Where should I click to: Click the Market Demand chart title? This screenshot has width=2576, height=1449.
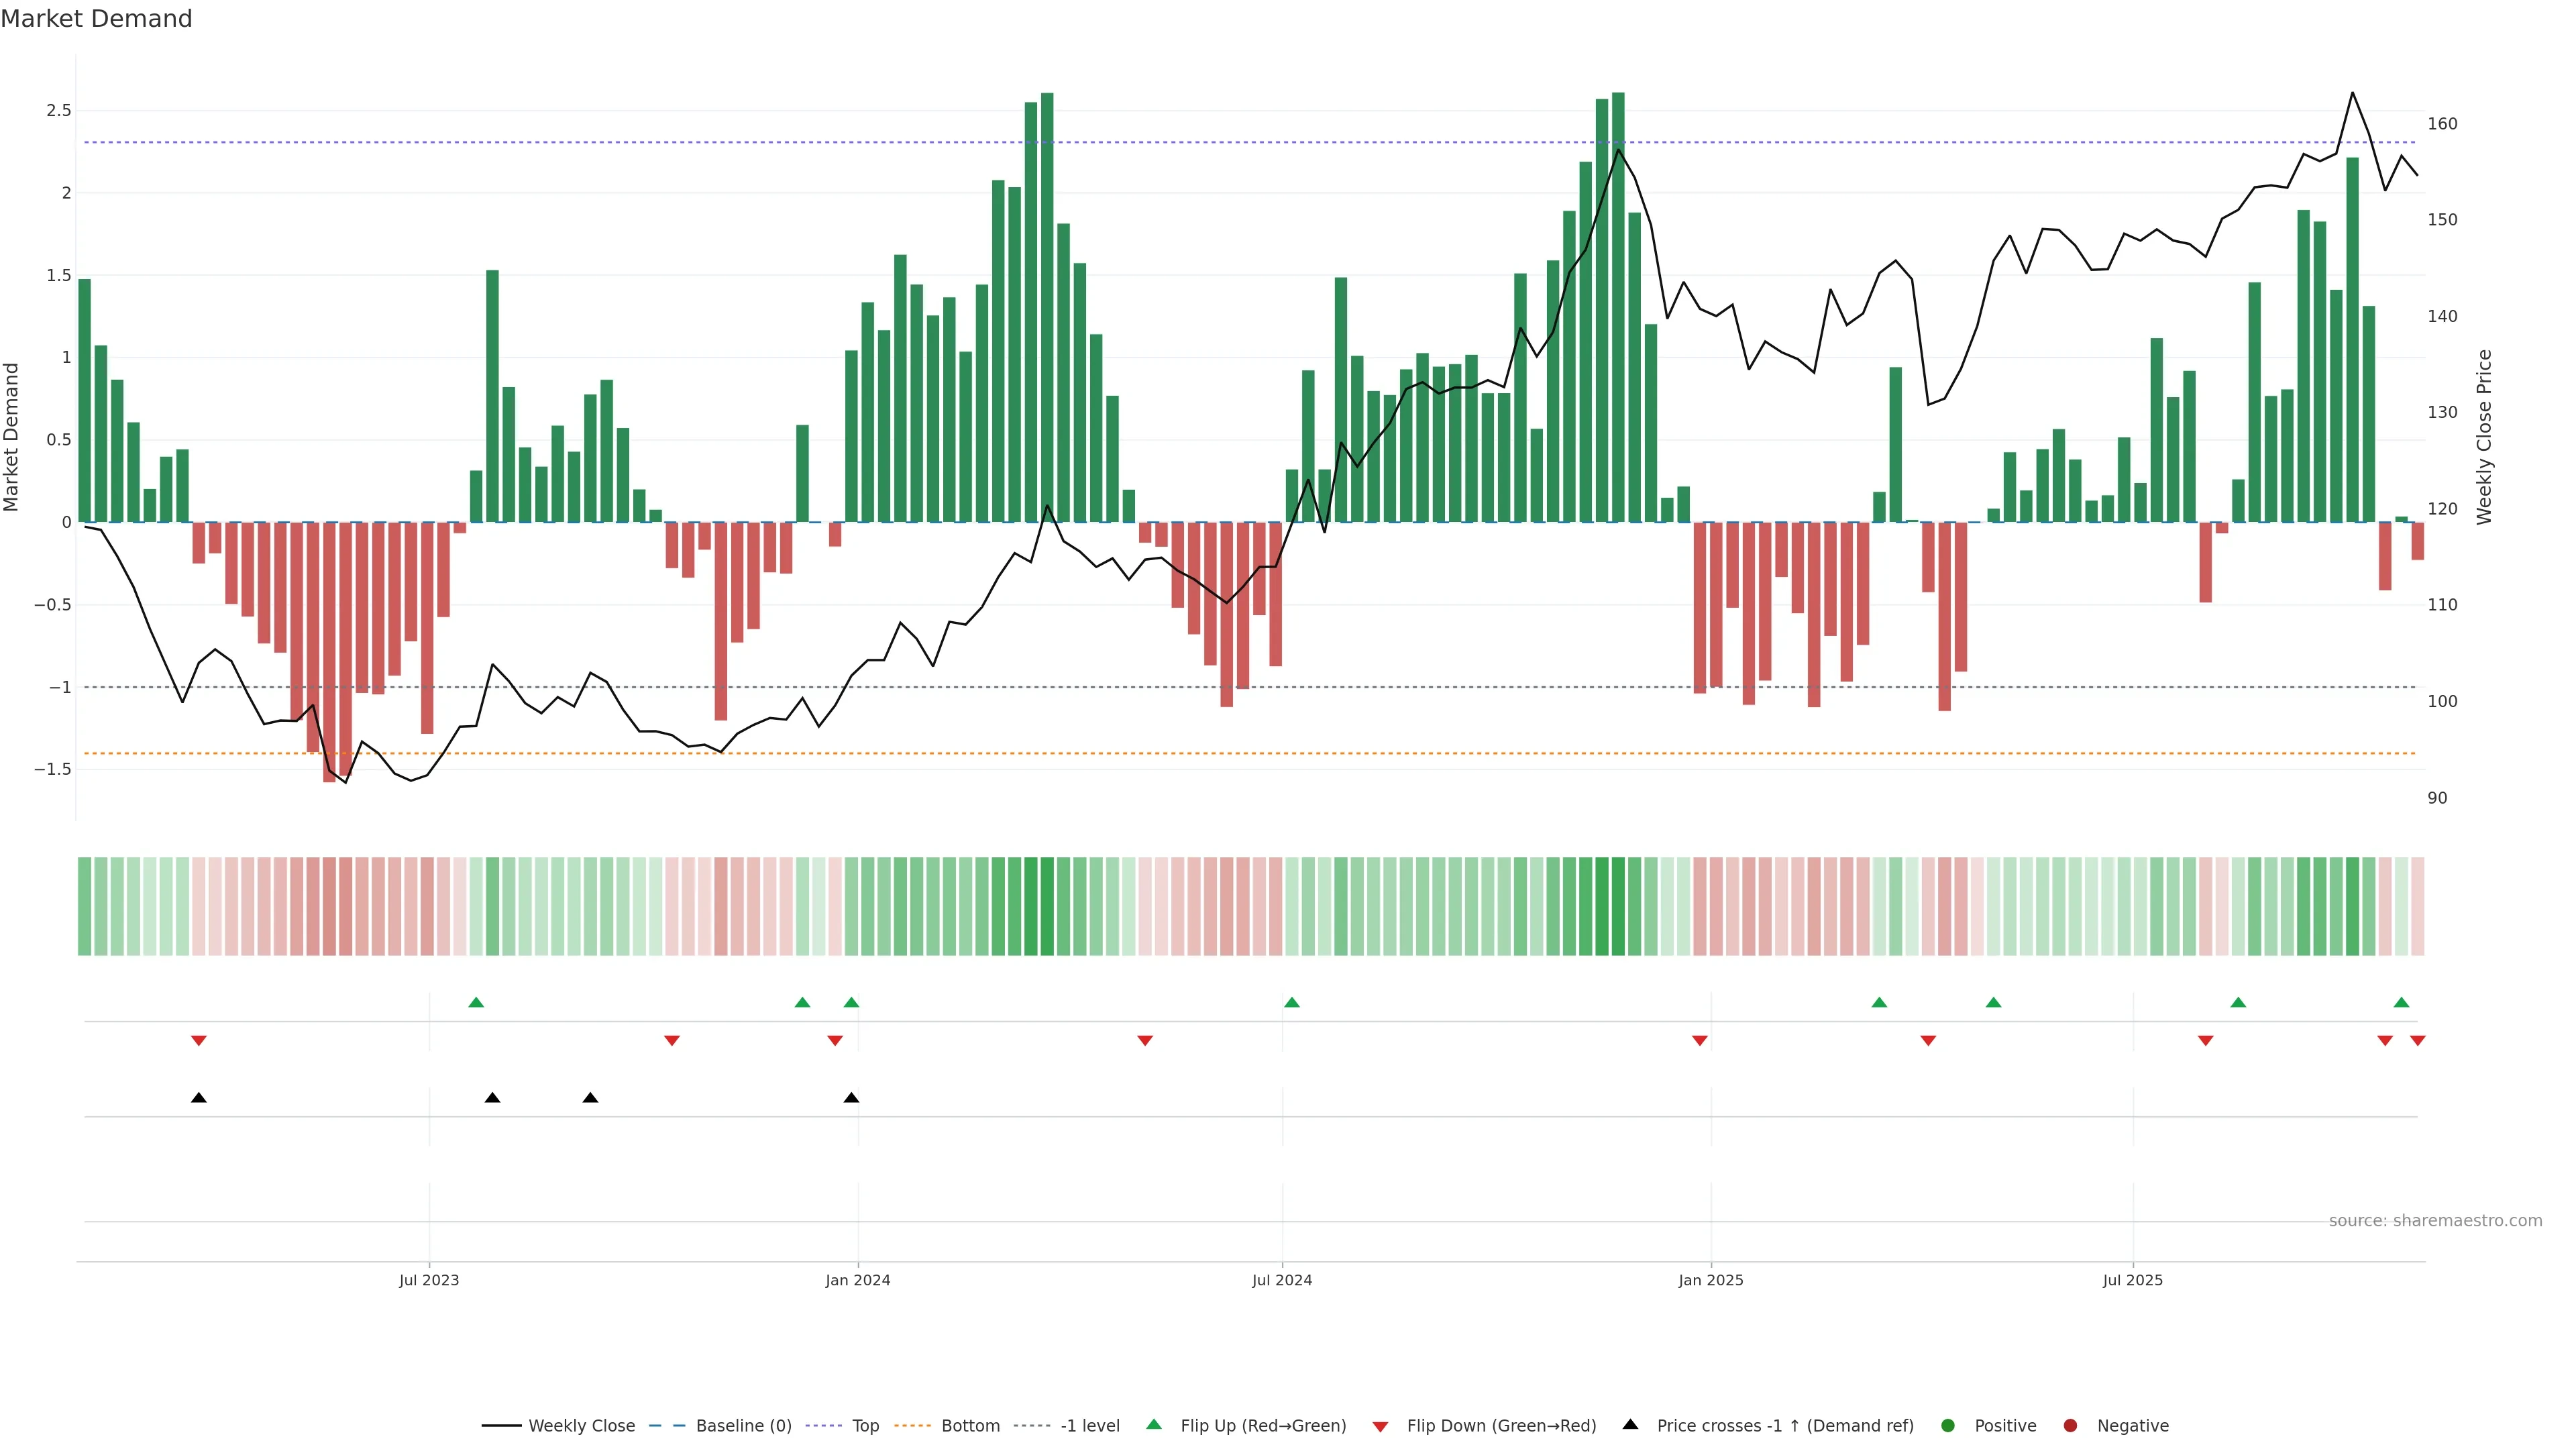[x=96, y=19]
